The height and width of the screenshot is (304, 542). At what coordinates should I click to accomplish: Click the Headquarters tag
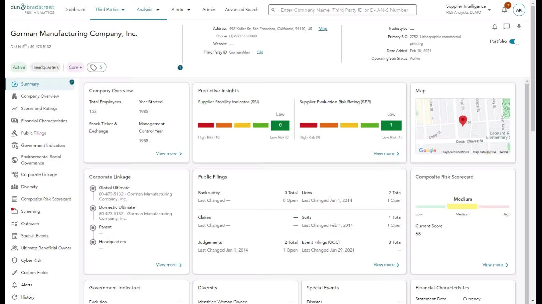coord(45,67)
